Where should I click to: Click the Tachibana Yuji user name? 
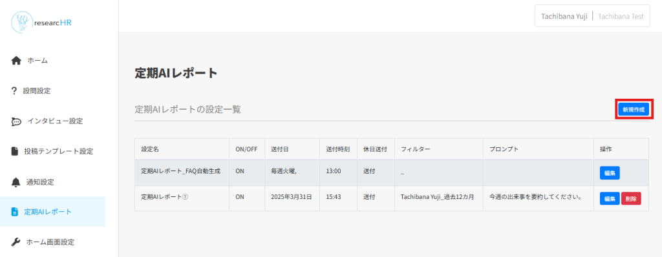tap(564, 16)
